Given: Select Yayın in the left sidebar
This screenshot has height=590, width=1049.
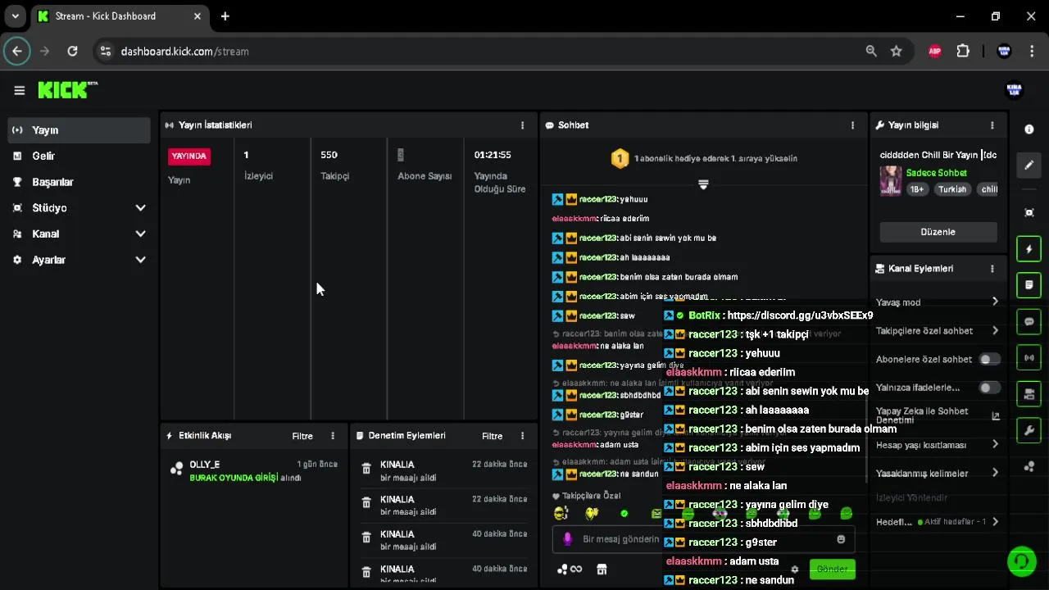Looking at the screenshot, I should (79, 130).
